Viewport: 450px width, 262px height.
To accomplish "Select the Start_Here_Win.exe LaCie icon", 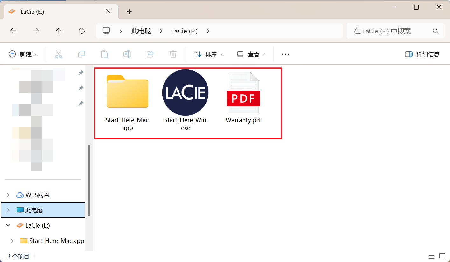I will [x=185, y=92].
